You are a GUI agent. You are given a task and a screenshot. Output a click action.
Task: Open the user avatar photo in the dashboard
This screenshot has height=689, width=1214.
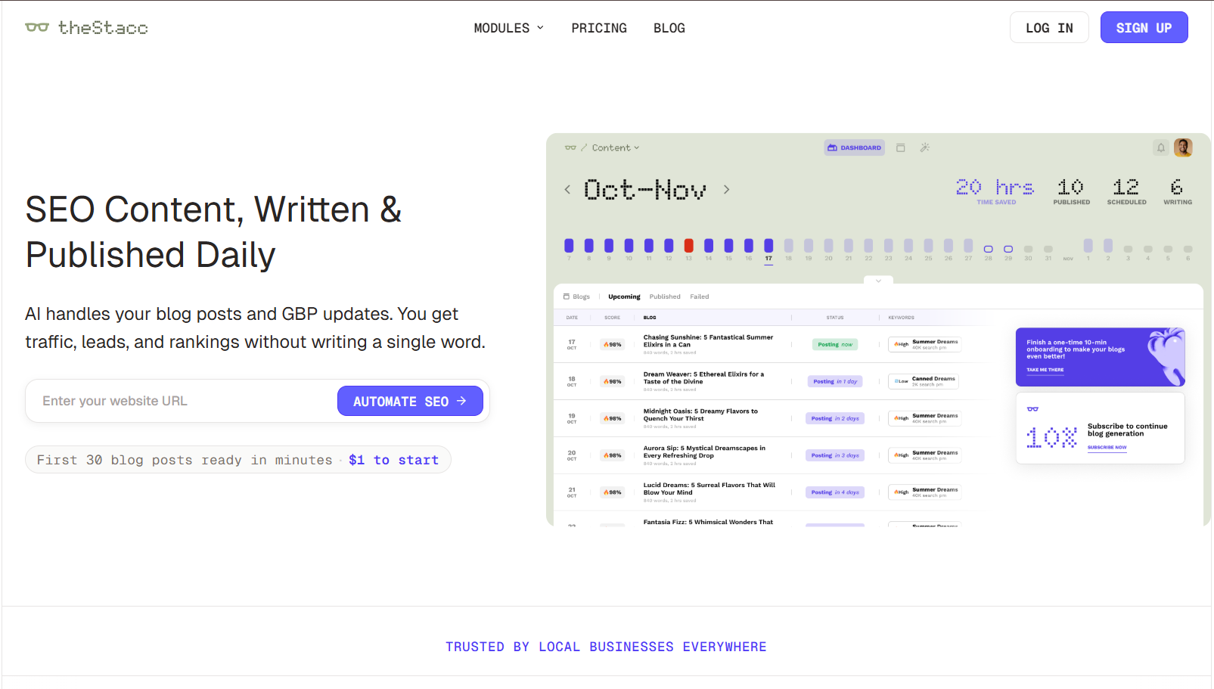pyautogui.click(x=1184, y=147)
